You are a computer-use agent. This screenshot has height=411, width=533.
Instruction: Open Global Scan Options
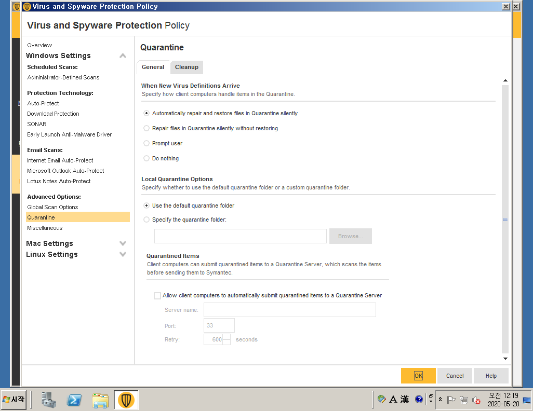coord(52,207)
